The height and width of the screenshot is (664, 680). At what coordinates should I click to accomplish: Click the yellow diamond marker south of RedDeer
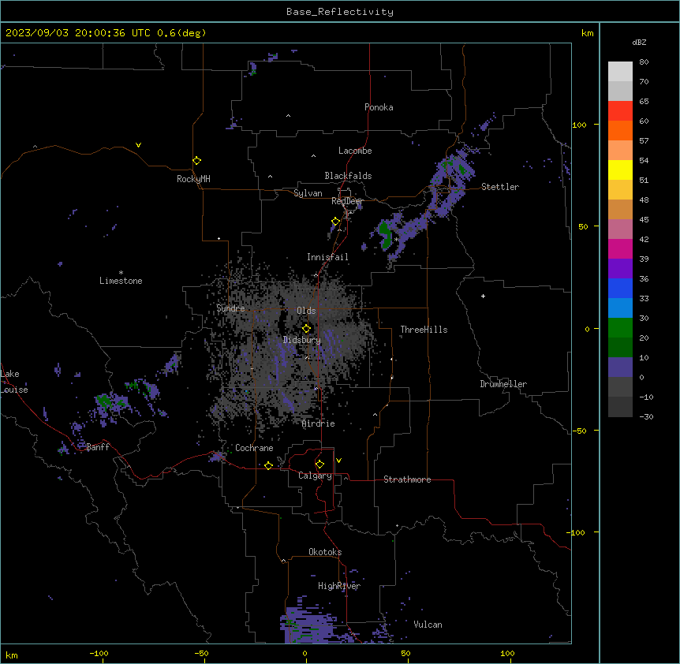click(x=336, y=222)
